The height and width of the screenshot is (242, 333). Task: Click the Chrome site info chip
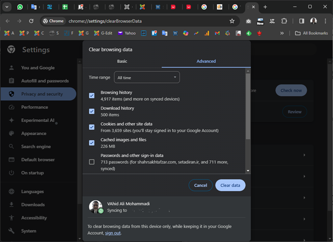(x=53, y=21)
